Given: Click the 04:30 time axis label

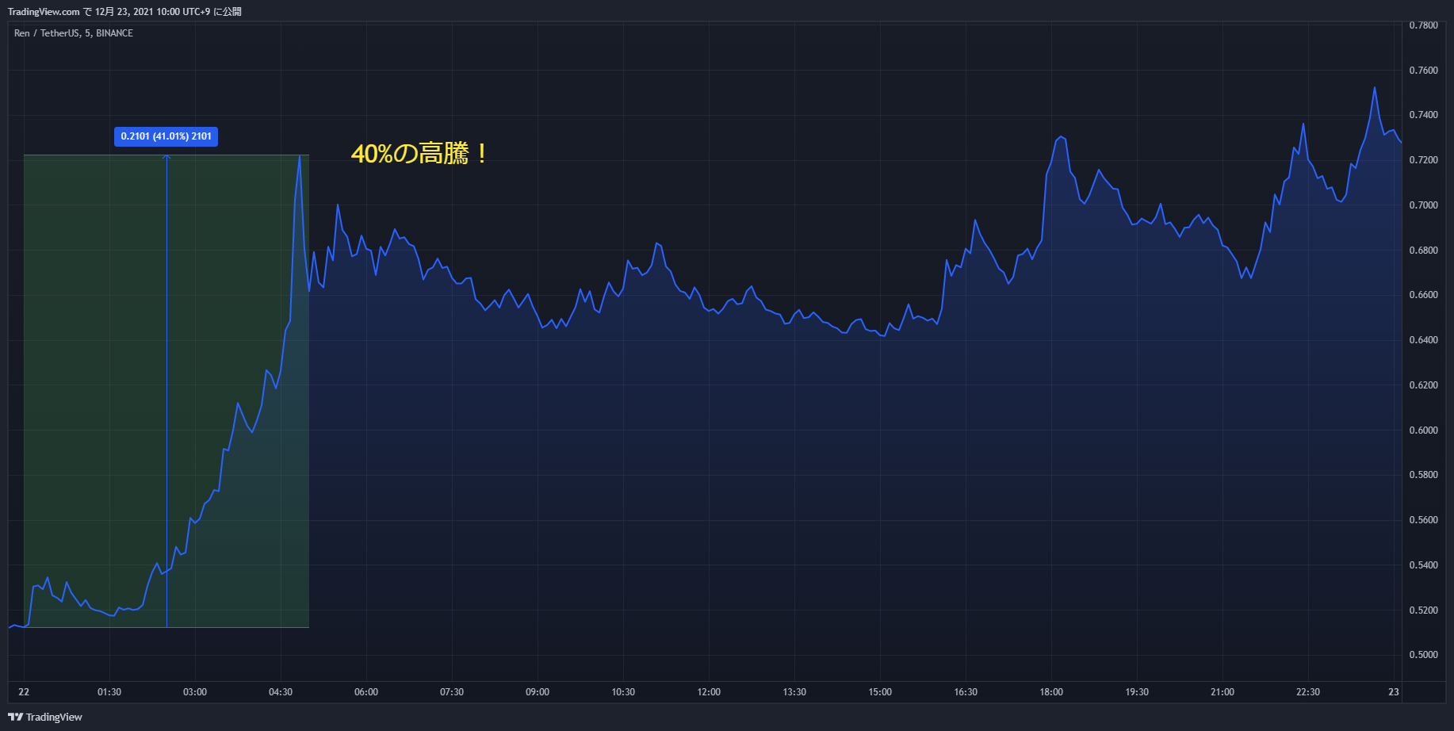Looking at the screenshot, I should coord(281,692).
